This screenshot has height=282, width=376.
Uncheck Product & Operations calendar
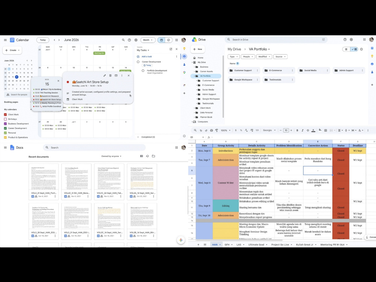pyautogui.click(x=5, y=137)
